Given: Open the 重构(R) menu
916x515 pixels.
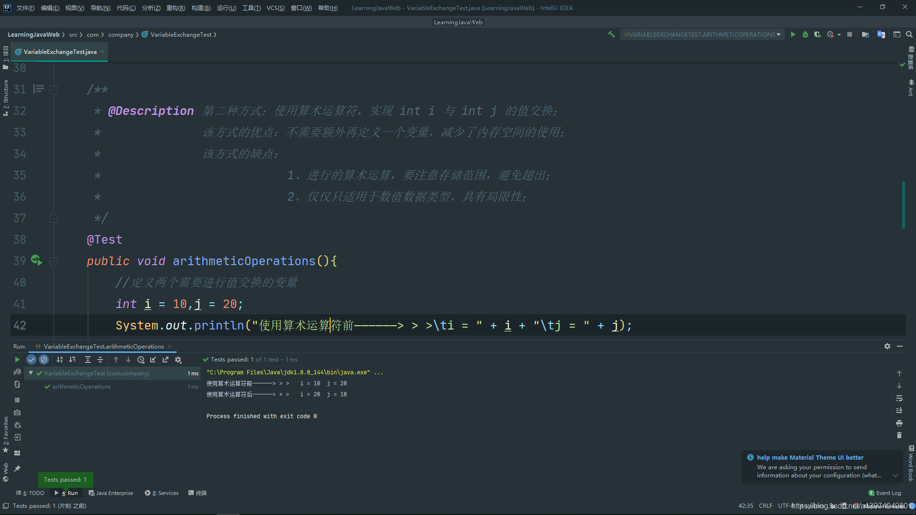Looking at the screenshot, I should coord(176,8).
